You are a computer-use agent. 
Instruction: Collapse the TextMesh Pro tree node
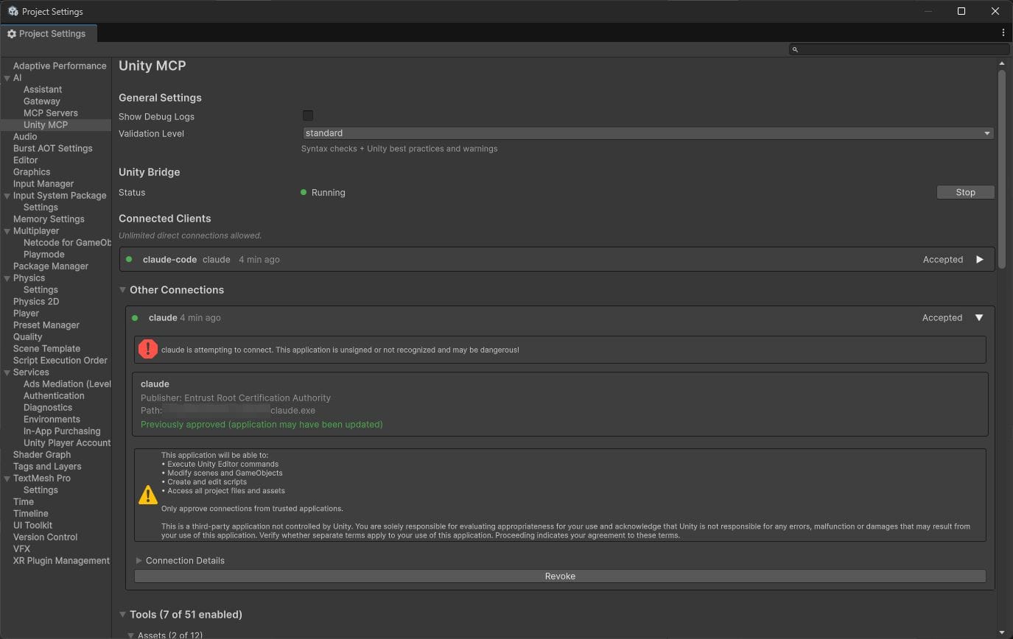[7, 479]
